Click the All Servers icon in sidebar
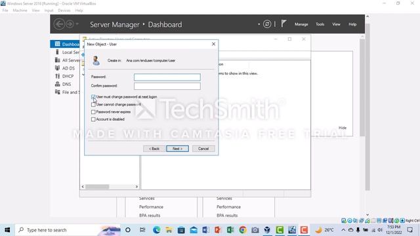This screenshot has height=236, width=420. pos(57,60)
